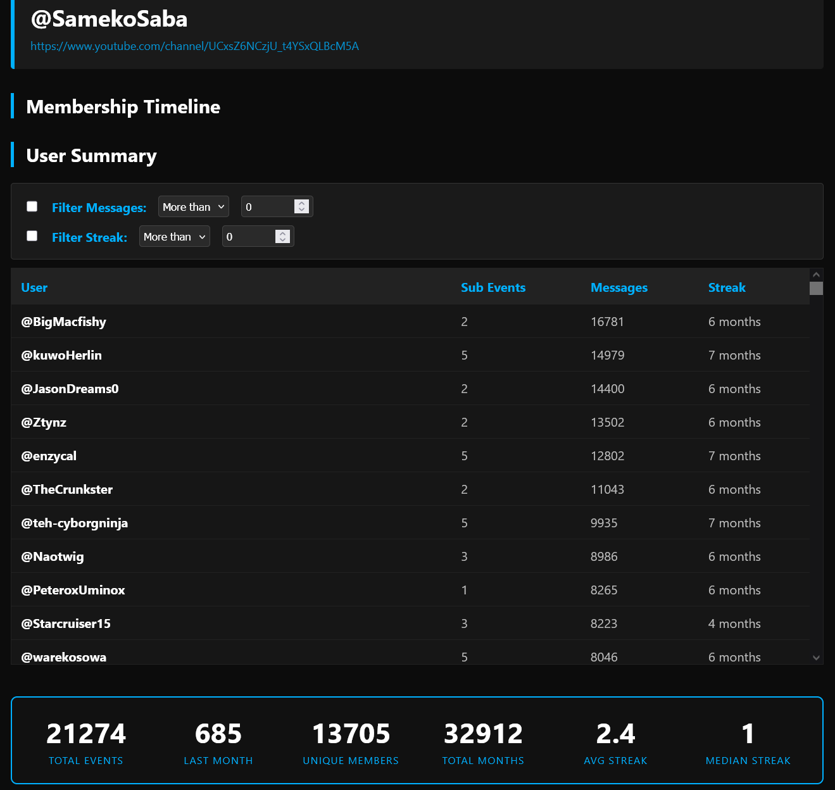This screenshot has width=835, height=790.
Task: Click message count 8223
Action: pyautogui.click(x=604, y=624)
